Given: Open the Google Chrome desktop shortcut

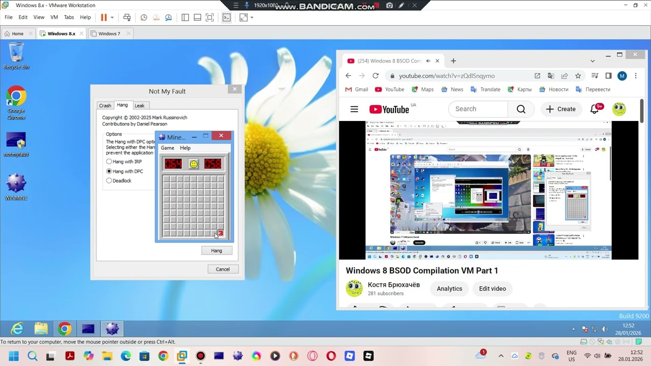Looking at the screenshot, I should click(x=16, y=103).
